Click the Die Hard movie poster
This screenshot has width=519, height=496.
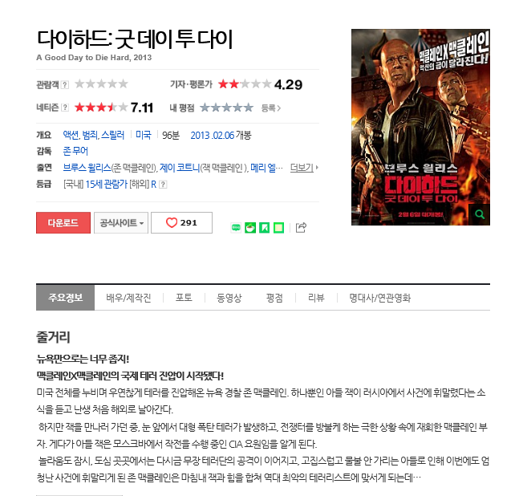[420, 127]
